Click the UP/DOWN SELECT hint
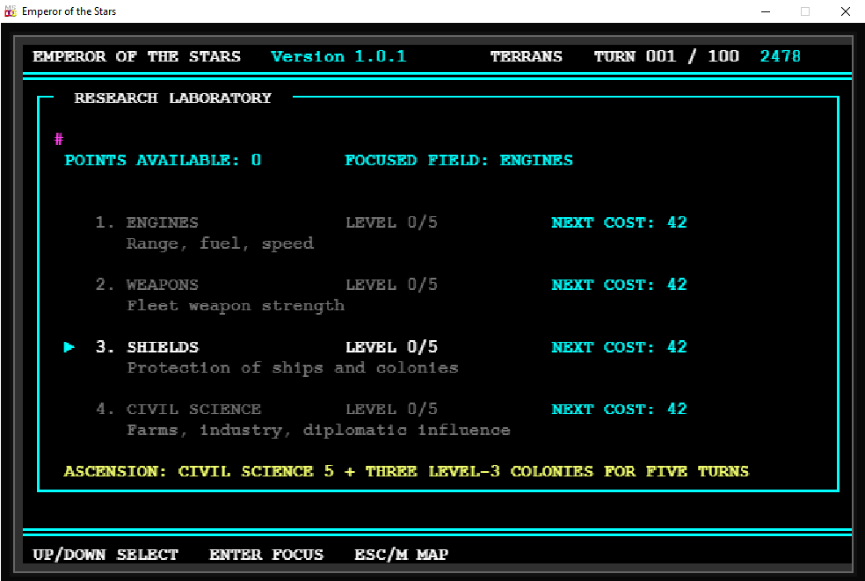This screenshot has width=865, height=581. pyautogui.click(x=105, y=555)
